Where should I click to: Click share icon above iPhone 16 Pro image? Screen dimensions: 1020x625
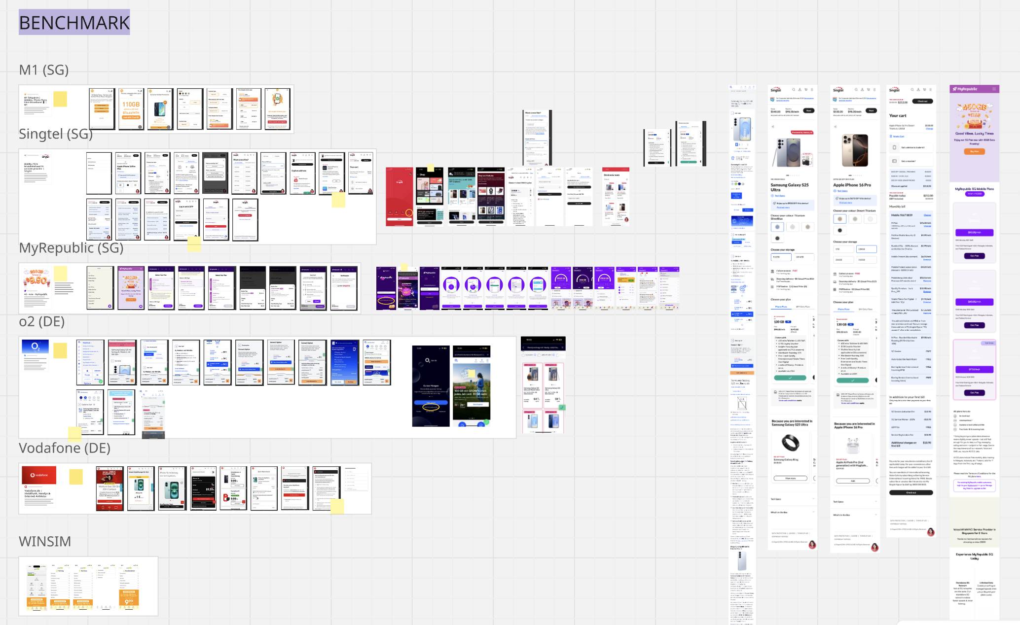point(835,127)
